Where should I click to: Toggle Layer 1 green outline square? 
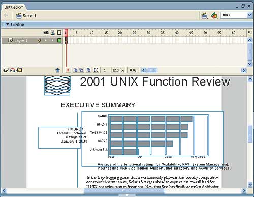59,40
